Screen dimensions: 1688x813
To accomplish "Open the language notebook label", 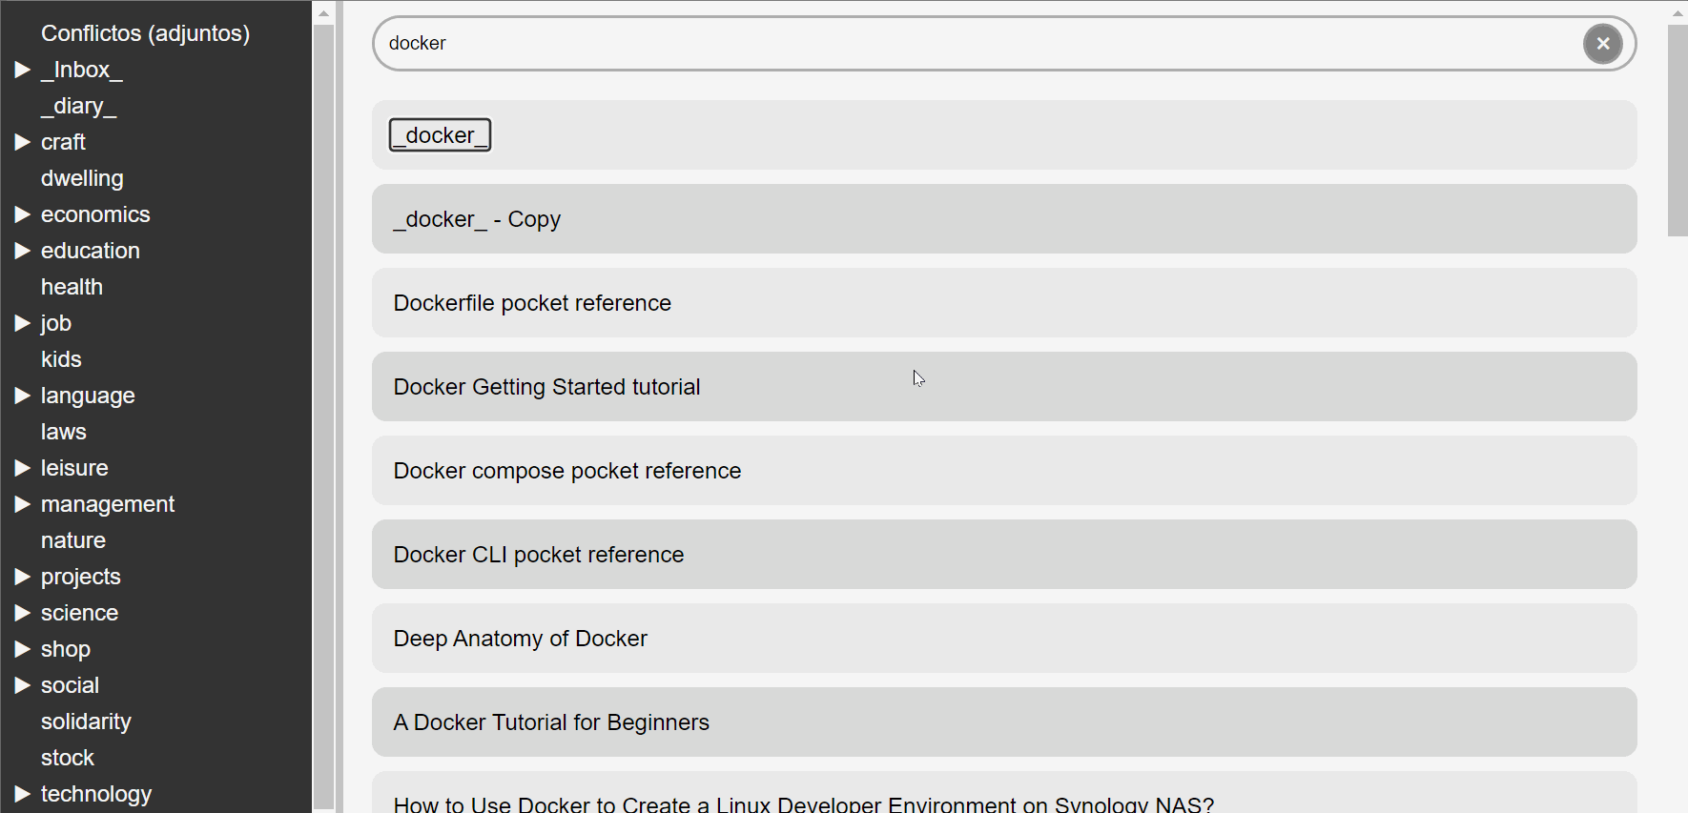I will tap(88, 396).
